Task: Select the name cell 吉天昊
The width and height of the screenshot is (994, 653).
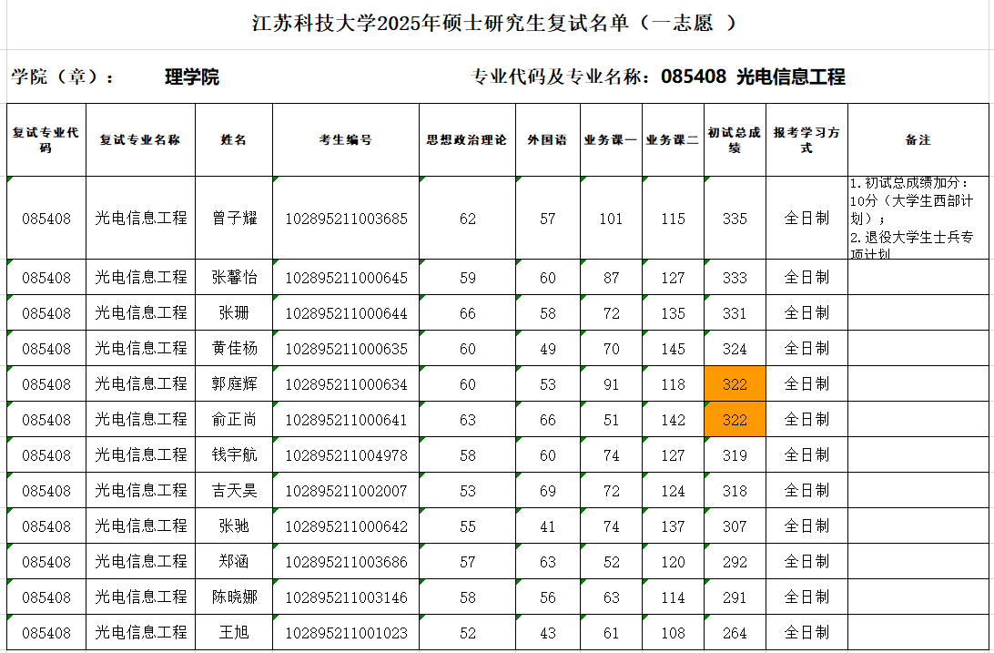Action: tap(234, 491)
